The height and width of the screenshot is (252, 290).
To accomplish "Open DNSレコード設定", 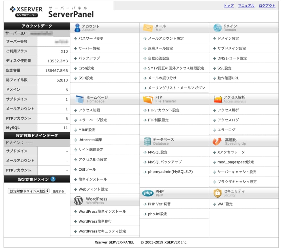I will tap(232, 58).
